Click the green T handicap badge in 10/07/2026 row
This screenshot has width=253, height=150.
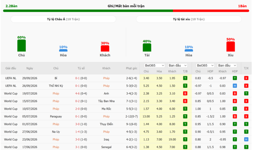click(x=235, y=109)
